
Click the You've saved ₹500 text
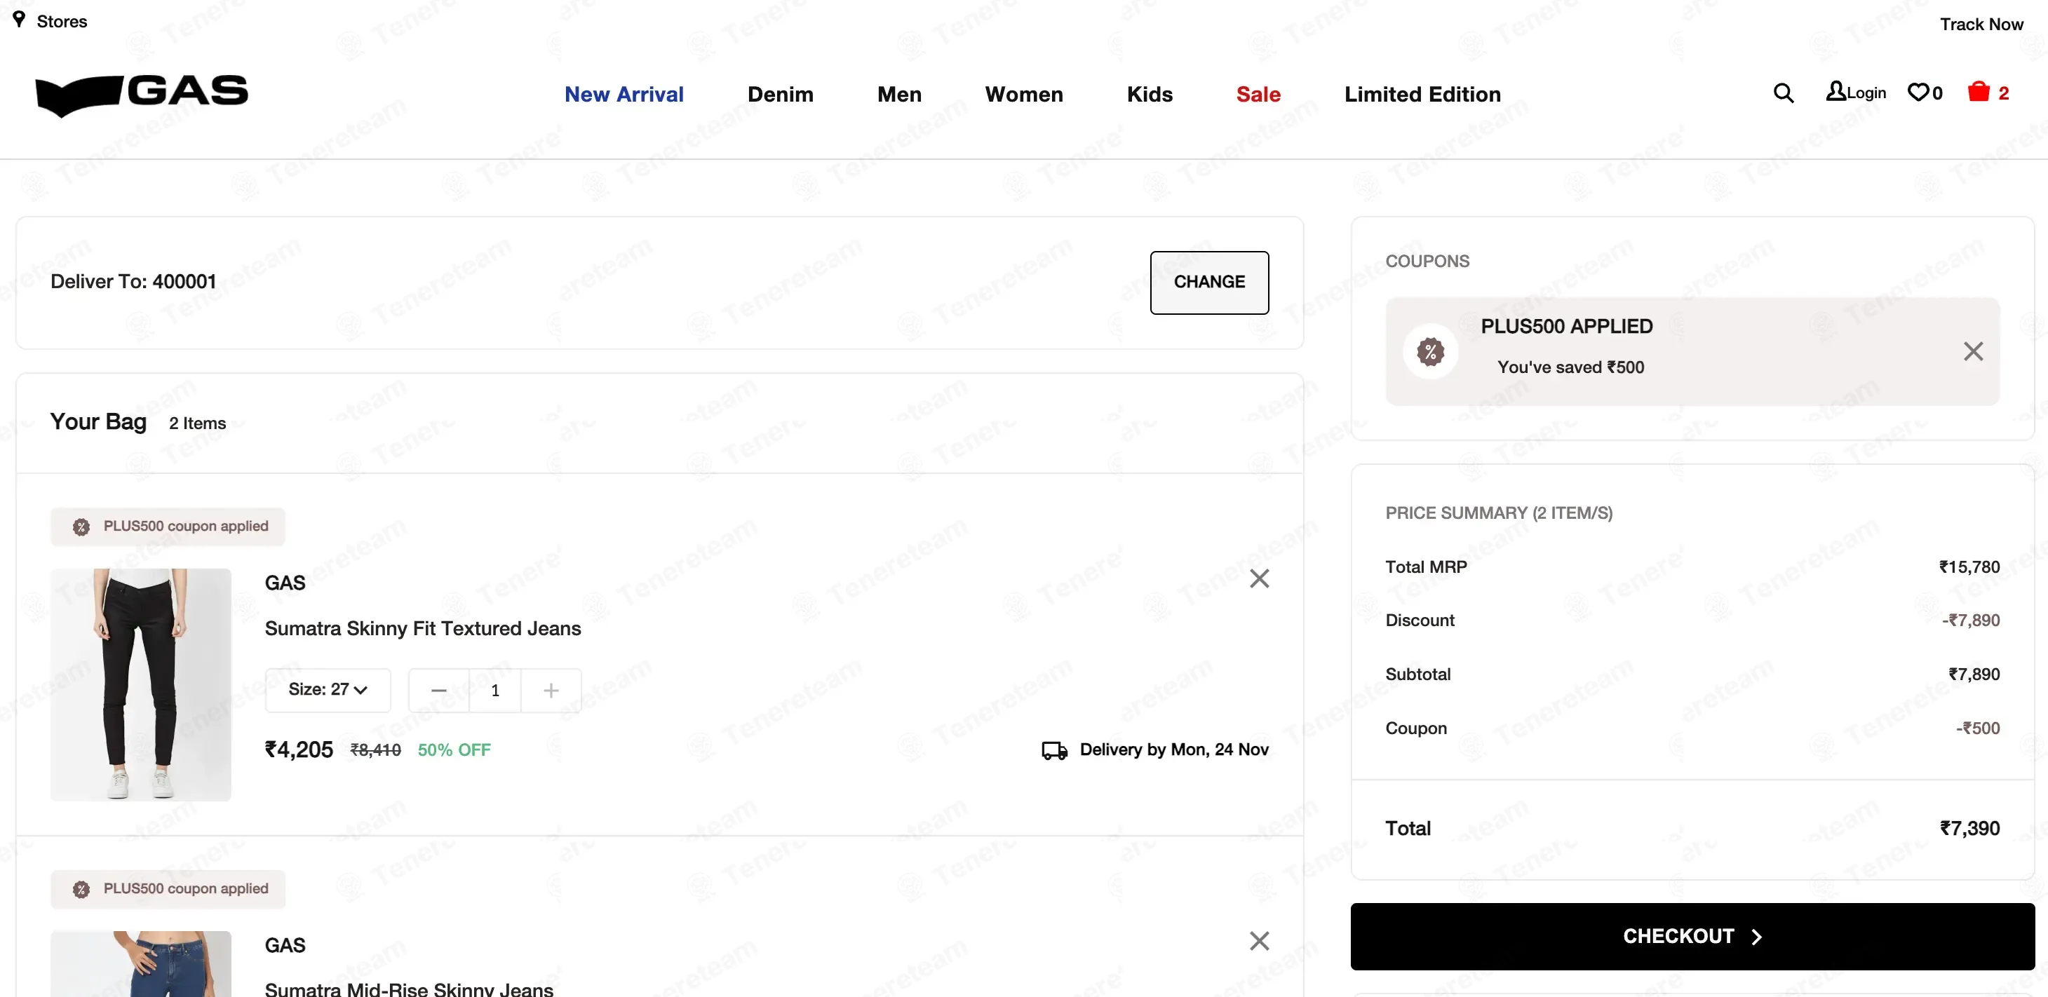coord(1570,367)
